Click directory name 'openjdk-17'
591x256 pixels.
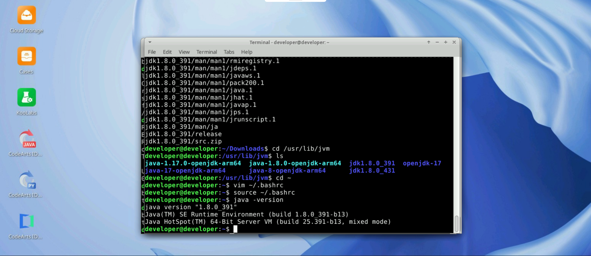pyautogui.click(x=422, y=163)
